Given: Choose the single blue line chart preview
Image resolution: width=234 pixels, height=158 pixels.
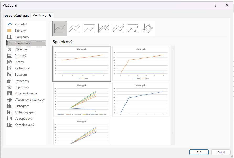Looking at the screenshot, I should pyautogui.click(x=141, y=100).
